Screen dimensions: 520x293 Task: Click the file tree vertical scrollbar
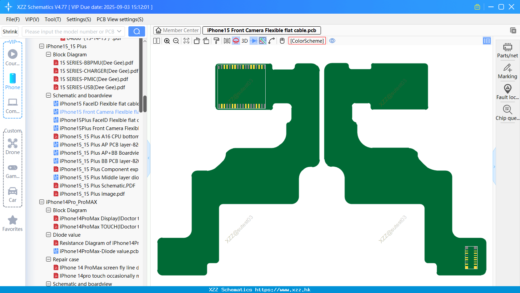point(145,104)
